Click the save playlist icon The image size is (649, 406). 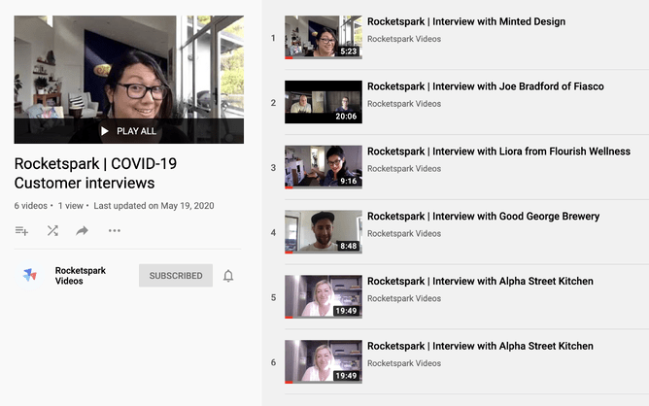(21, 231)
